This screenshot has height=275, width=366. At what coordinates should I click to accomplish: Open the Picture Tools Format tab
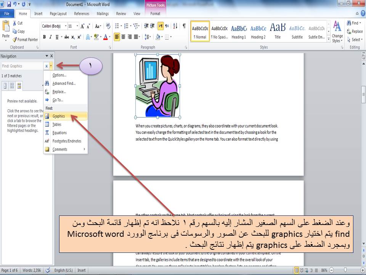pyautogui.click(x=155, y=14)
